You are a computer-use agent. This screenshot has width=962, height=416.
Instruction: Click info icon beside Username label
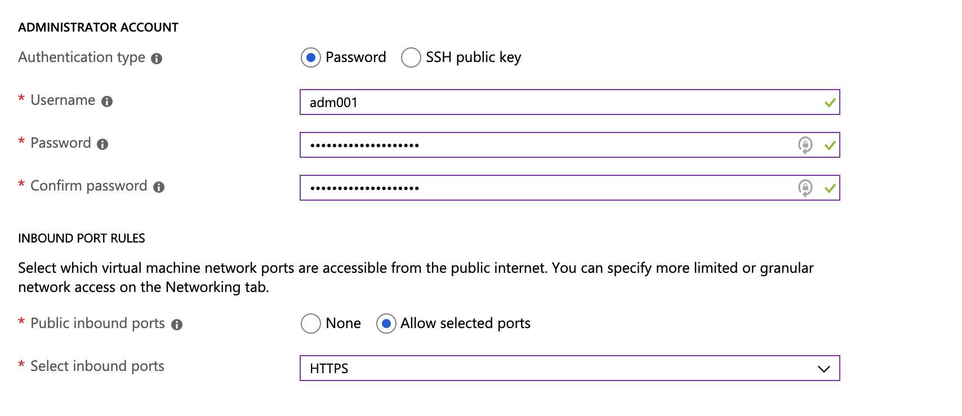[107, 101]
